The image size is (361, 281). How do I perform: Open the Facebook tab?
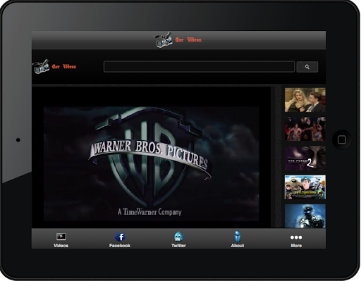coord(120,239)
